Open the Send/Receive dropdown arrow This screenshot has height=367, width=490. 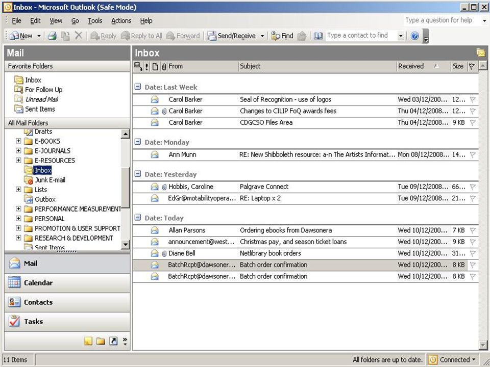[x=262, y=36]
